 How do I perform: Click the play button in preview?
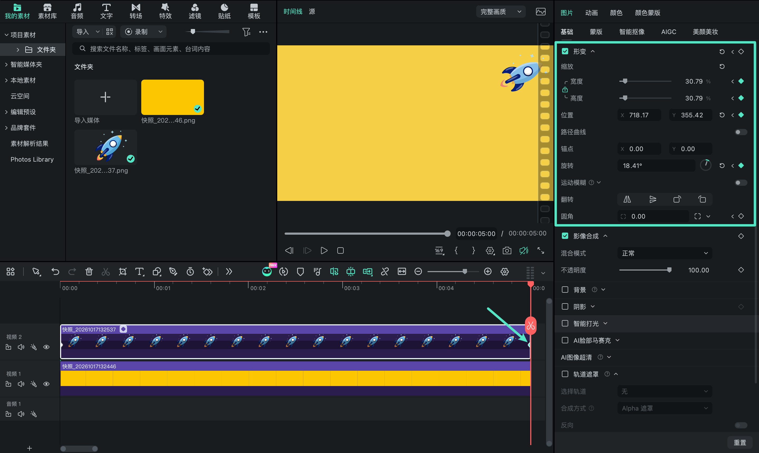[x=324, y=250]
